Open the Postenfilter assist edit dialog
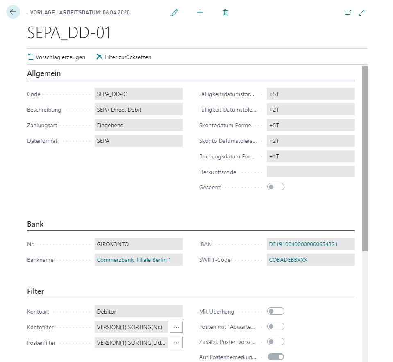Image resolution: width=393 pixels, height=362 pixels. pyautogui.click(x=176, y=342)
